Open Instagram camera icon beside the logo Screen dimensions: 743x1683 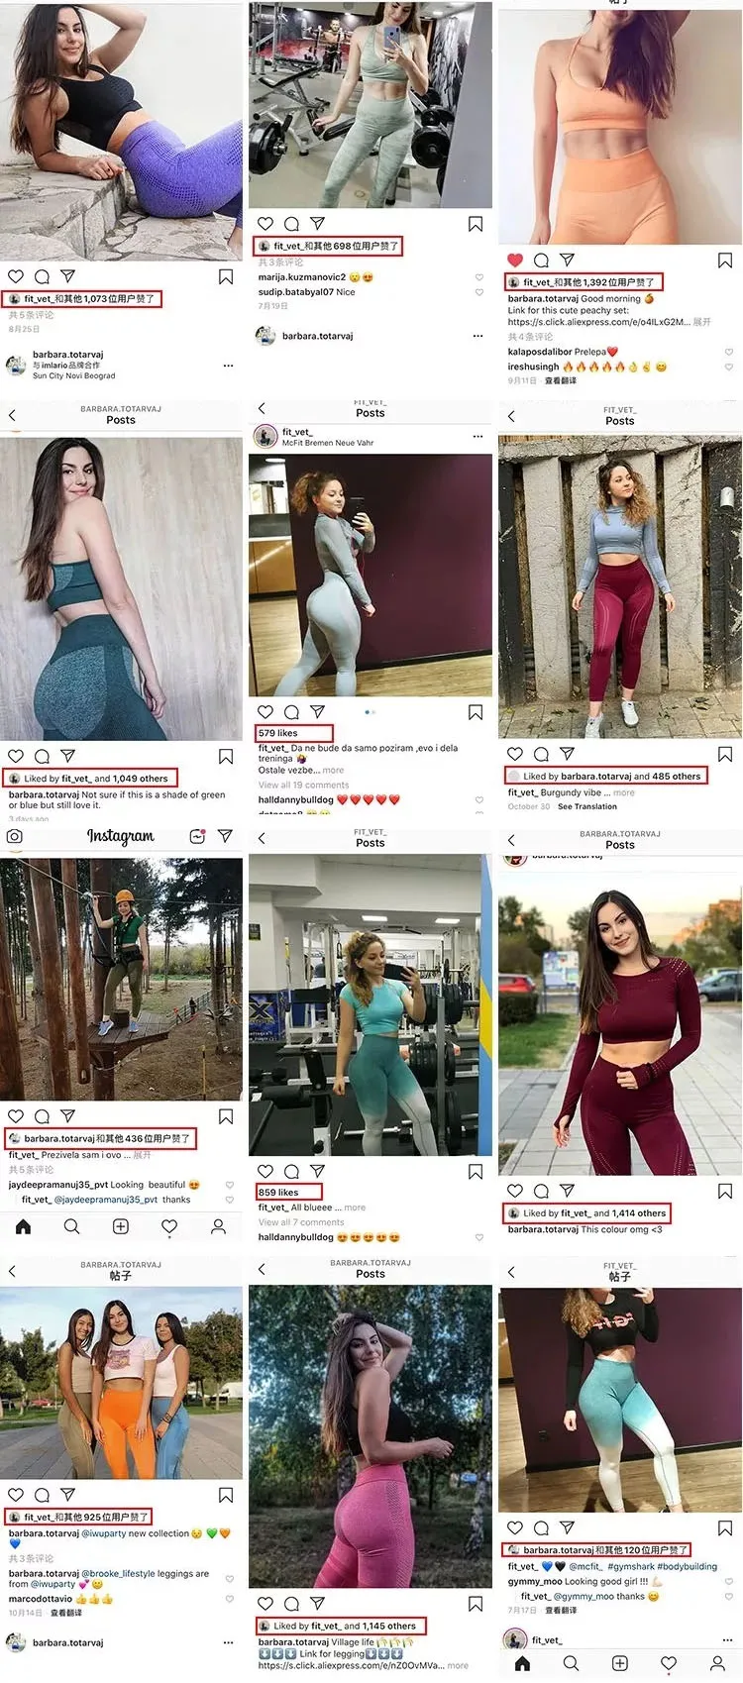coord(15,836)
